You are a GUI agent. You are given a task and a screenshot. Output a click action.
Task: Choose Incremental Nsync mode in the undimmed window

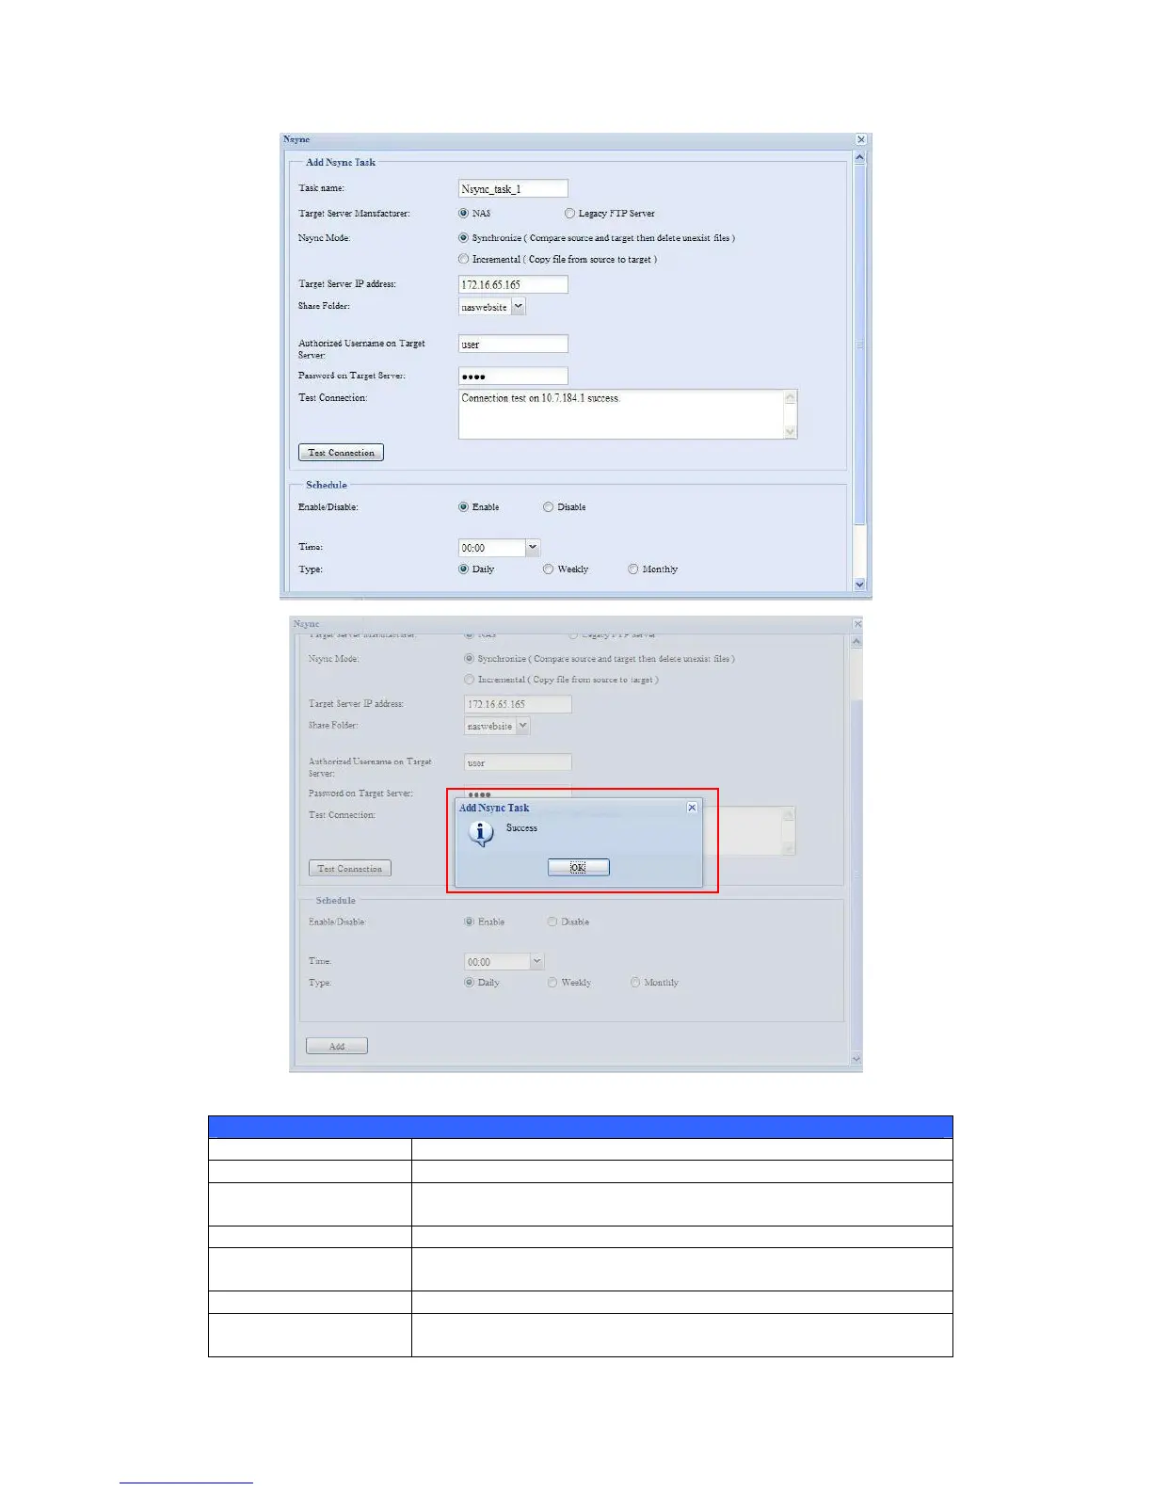click(x=463, y=259)
